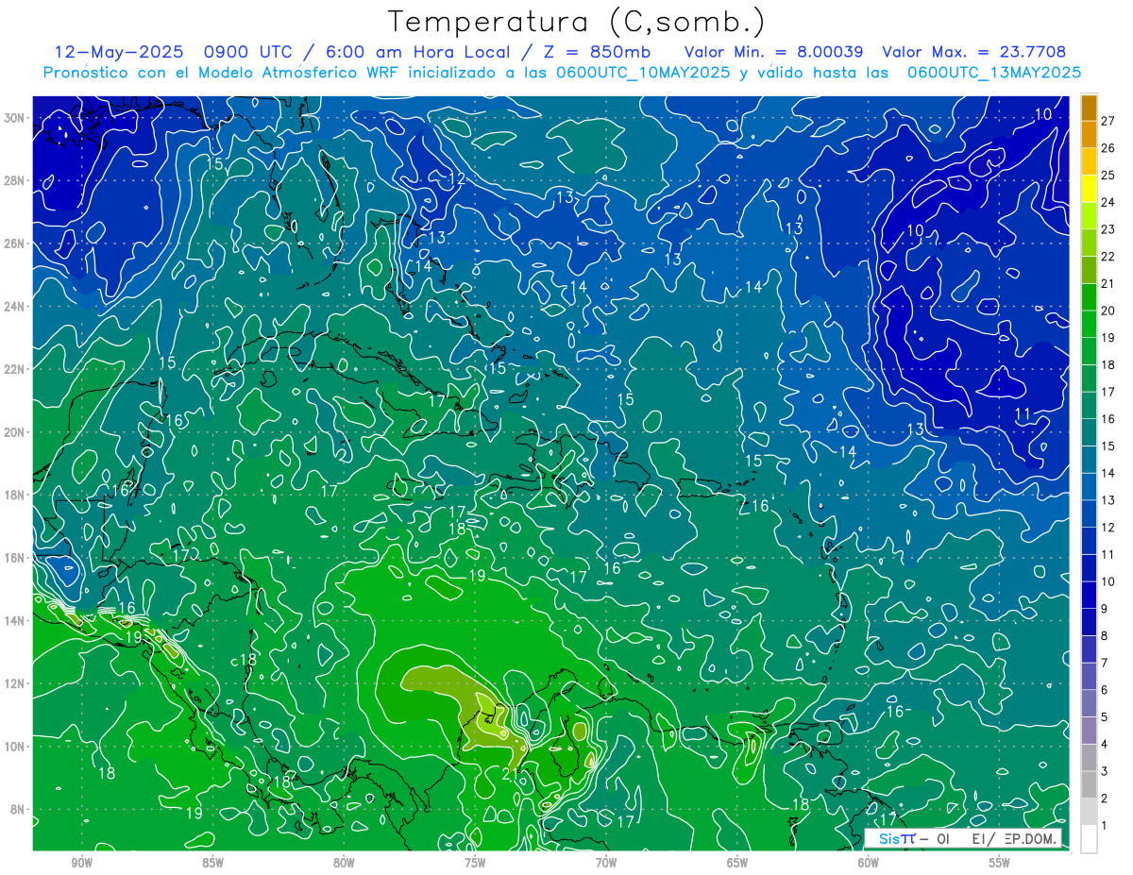
Task: Click the '70W' longitude axis label
Action: point(606,863)
